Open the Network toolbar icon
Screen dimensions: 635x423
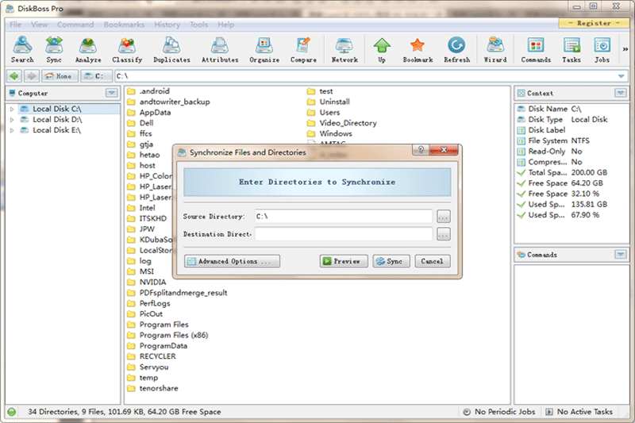(344, 49)
